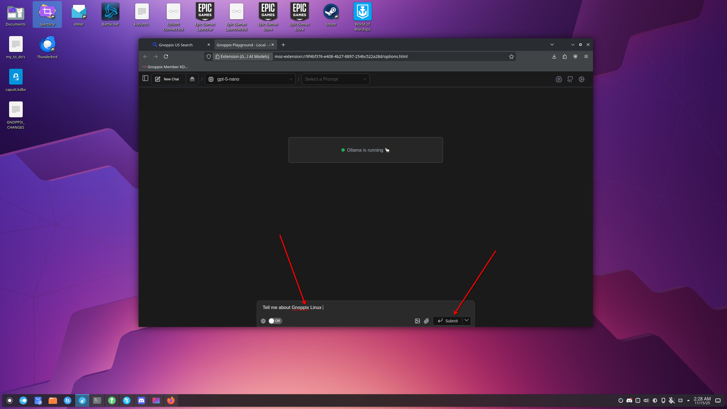Start a New Chat
Viewport: 727px width, 409px height.
point(168,79)
